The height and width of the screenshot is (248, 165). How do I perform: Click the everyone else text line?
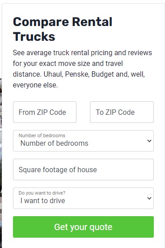(35, 85)
